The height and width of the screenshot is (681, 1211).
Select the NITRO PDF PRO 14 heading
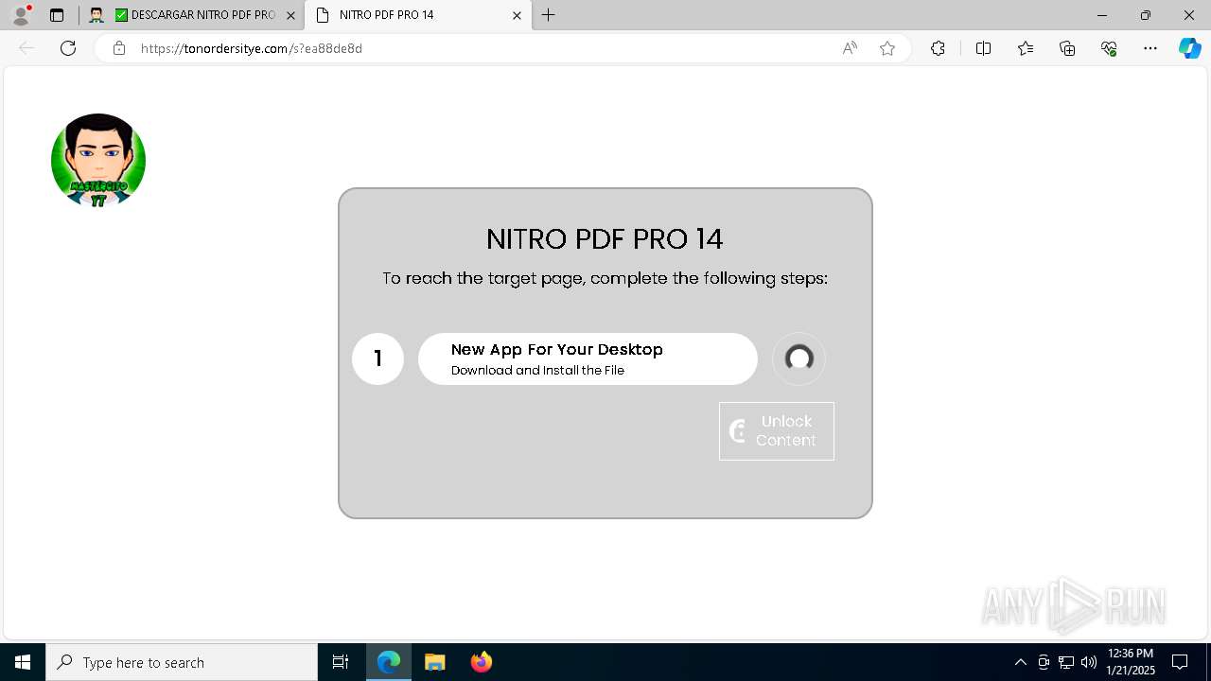pos(605,239)
